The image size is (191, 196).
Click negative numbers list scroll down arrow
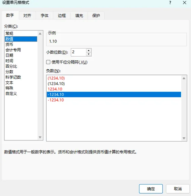[184, 138]
